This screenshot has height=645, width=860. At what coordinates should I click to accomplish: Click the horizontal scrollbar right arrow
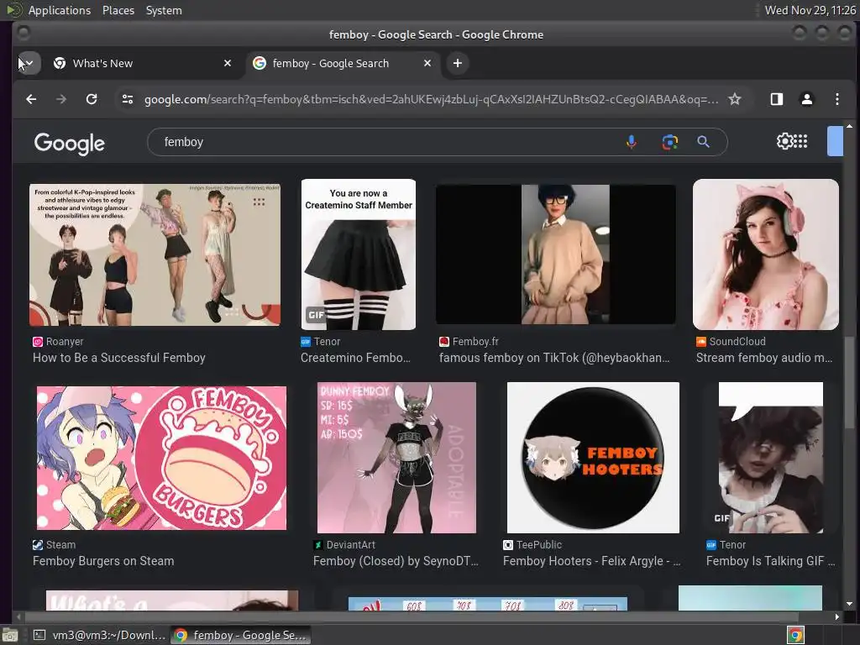836,616
